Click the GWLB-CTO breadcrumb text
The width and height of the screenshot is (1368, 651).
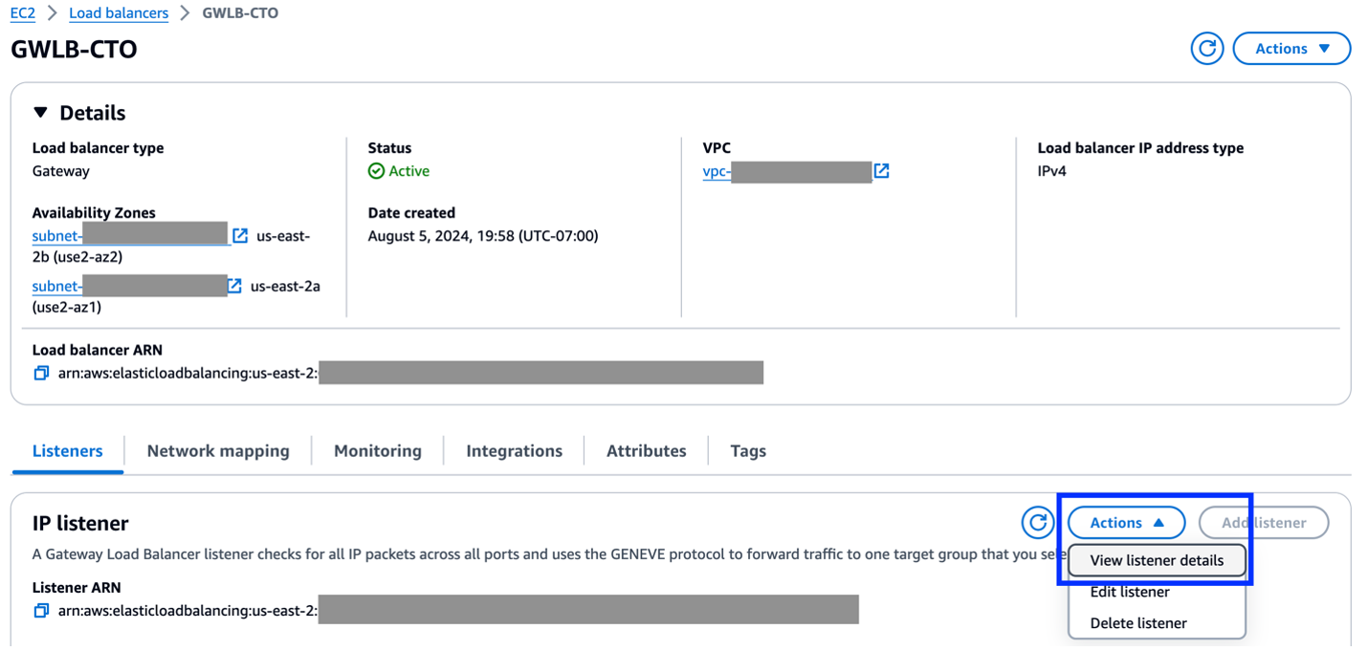pos(240,13)
